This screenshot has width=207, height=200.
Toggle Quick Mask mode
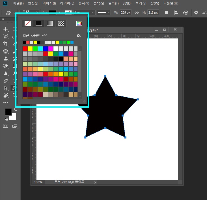(5, 126)
